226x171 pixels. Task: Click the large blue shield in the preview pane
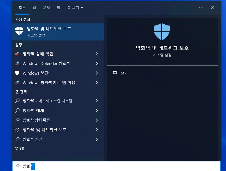162,32
